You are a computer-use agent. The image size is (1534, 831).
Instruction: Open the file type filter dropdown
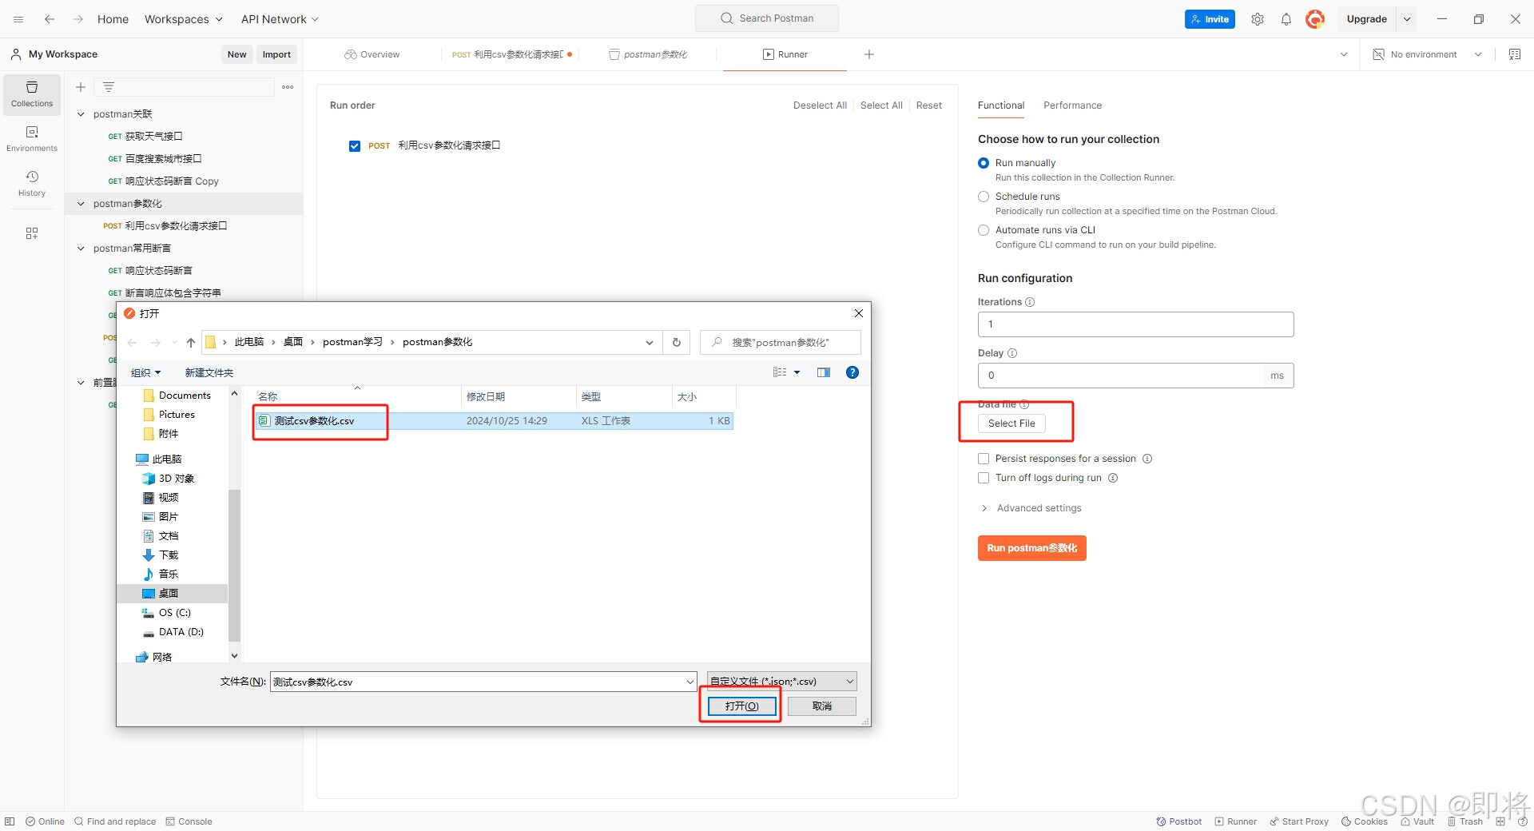point(781,681)
